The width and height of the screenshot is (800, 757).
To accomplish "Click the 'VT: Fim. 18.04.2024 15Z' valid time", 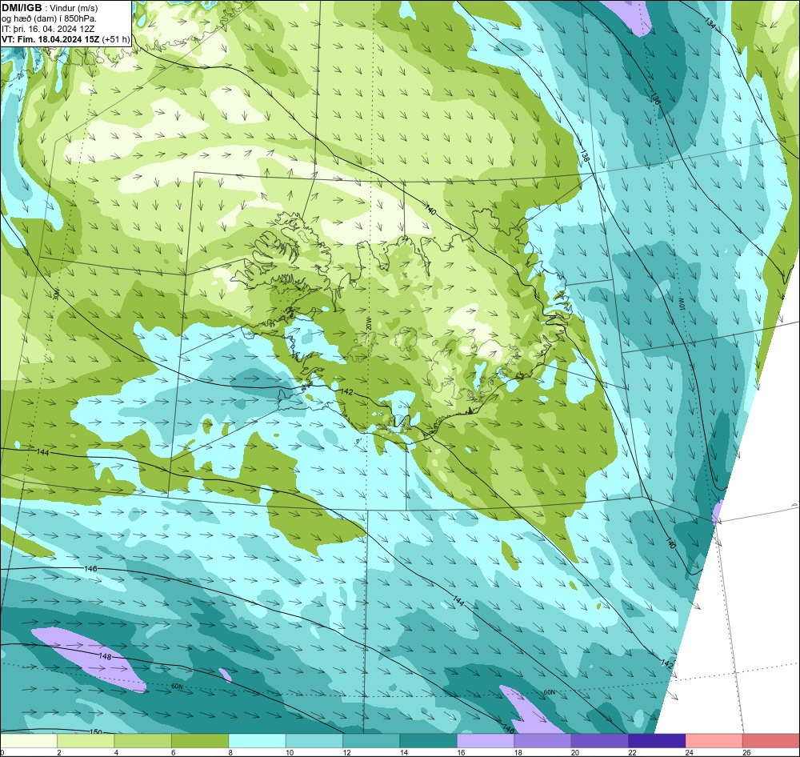I will (x=50, y=39).
